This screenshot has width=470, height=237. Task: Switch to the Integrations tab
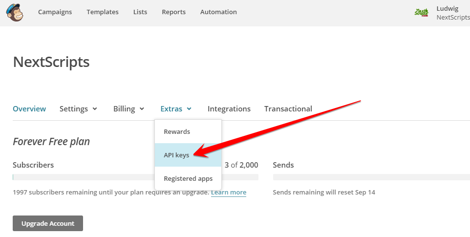click(x=229, y=109)
